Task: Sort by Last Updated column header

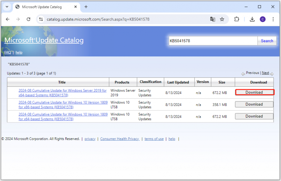Action: tap(178, 82)
